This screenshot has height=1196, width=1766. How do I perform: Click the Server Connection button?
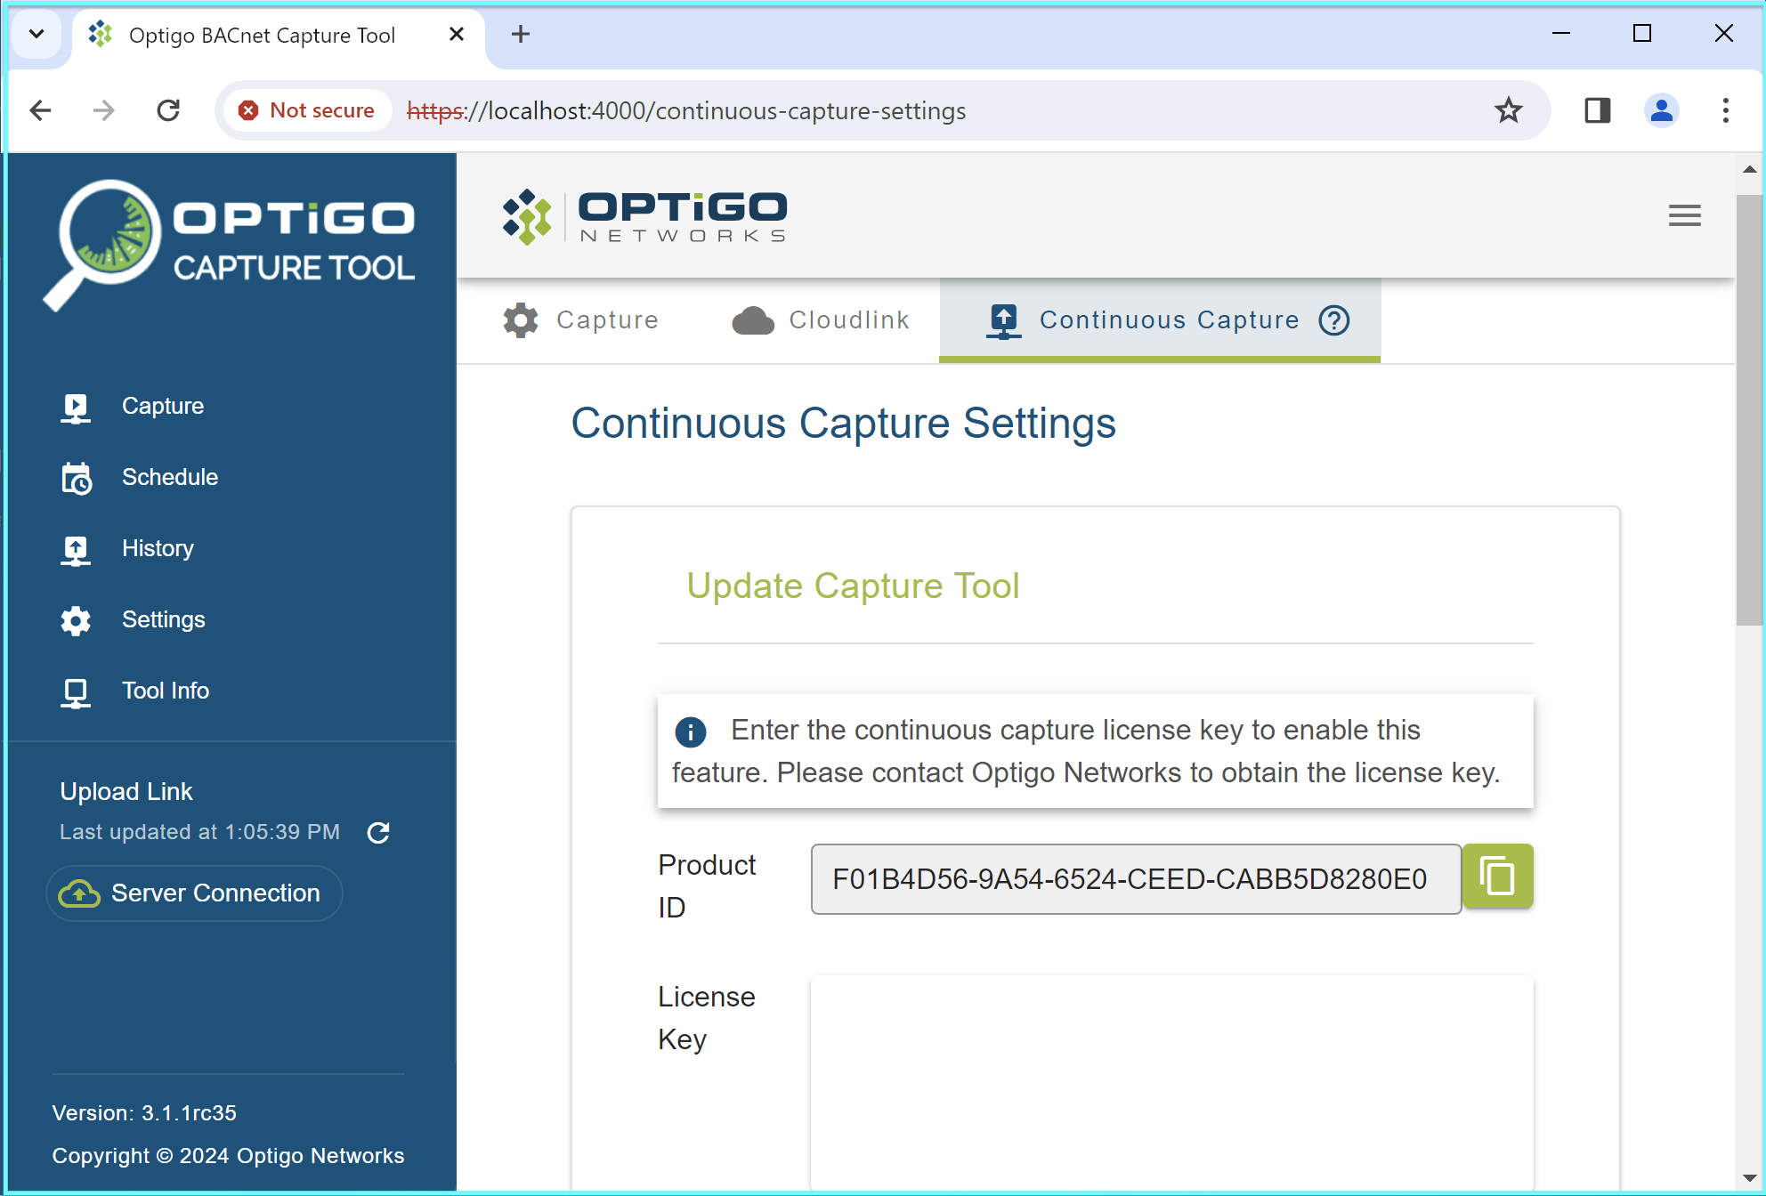click(x=194, y=893)
